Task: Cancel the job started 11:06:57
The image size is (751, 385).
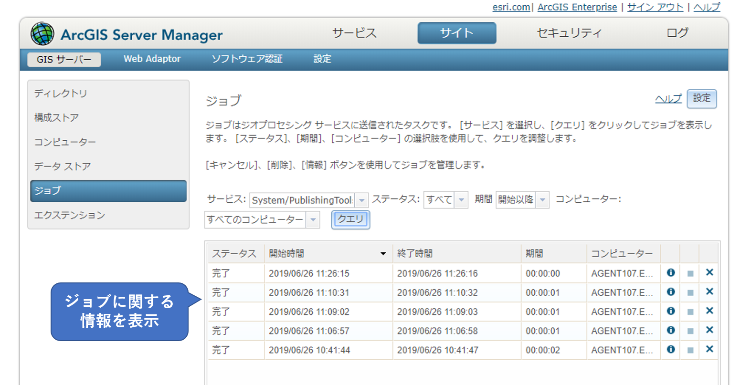Action: tap(690, 331)
